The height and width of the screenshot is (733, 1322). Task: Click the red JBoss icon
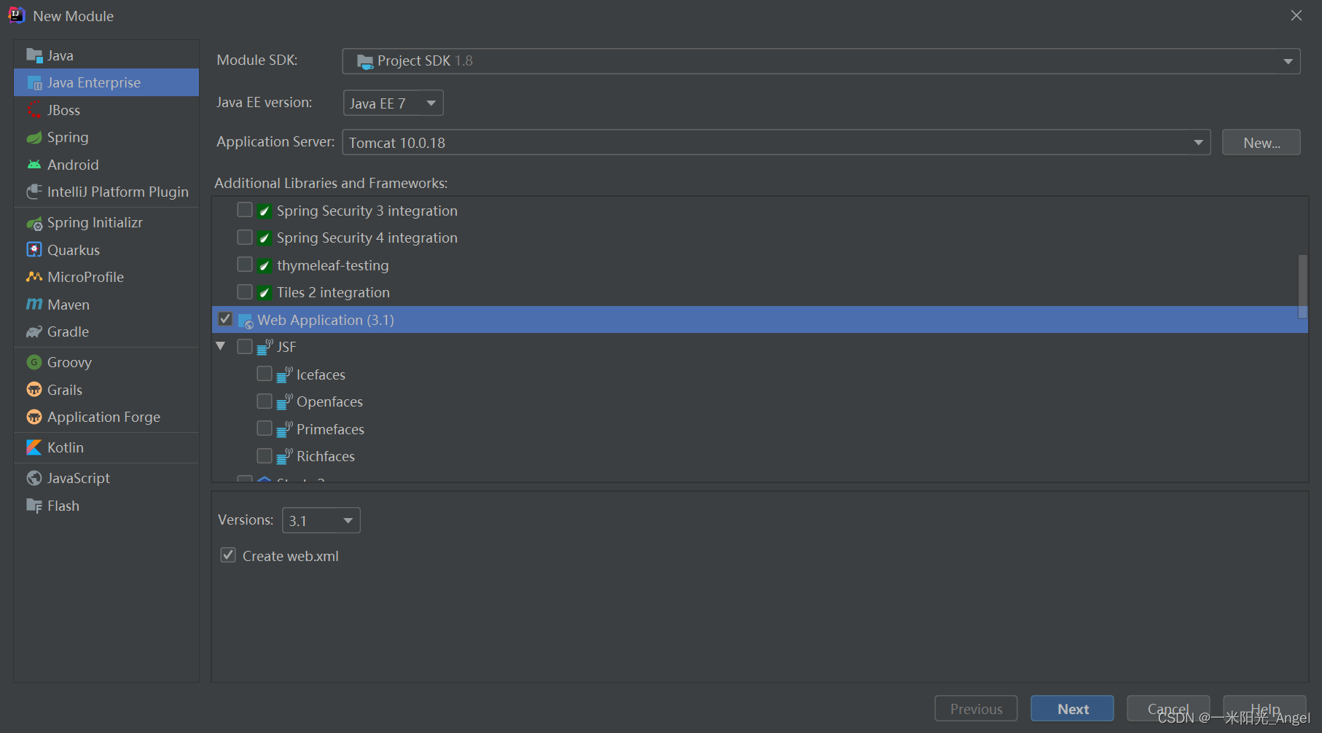(x=34, y=110)
